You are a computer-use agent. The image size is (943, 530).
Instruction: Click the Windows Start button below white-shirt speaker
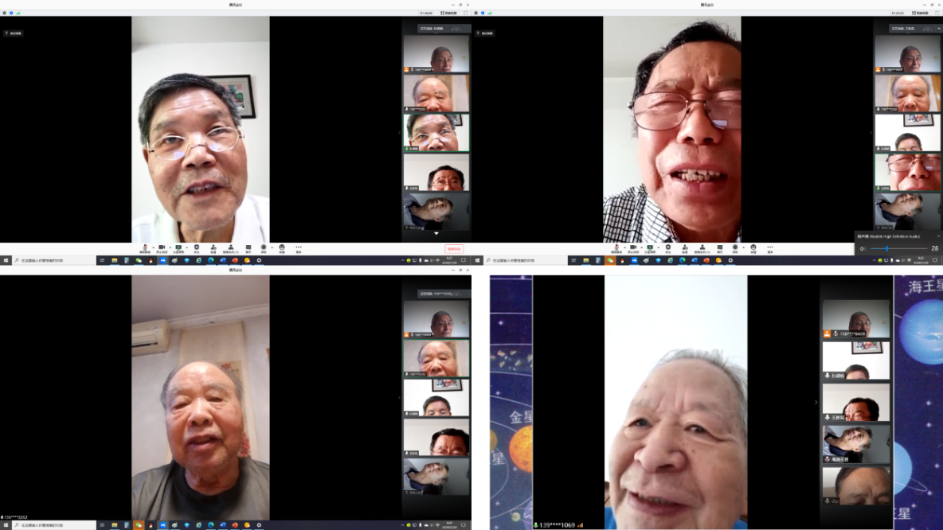5,260
